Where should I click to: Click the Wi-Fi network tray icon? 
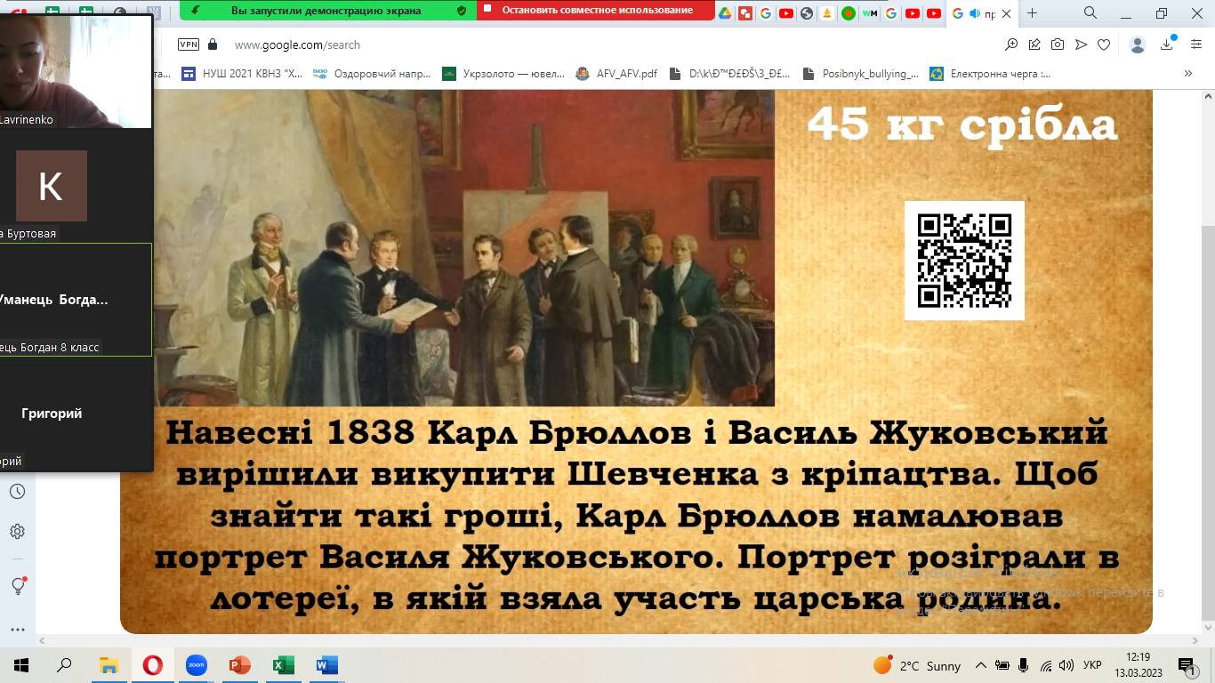point(1046,665)
